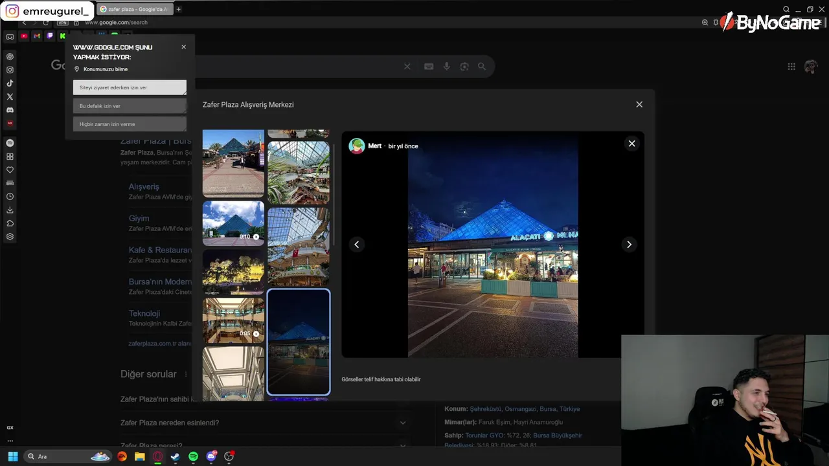Play the 0:05 video thumbnail
Viewport: 829px width, 466px height.
coord(233,320)
